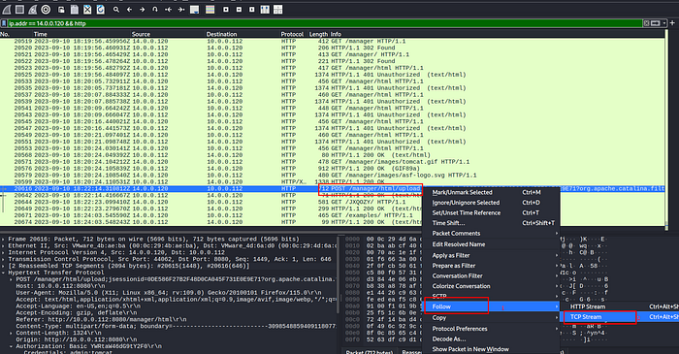
Task: Choose Decode As entry
Action: (491, 339)
